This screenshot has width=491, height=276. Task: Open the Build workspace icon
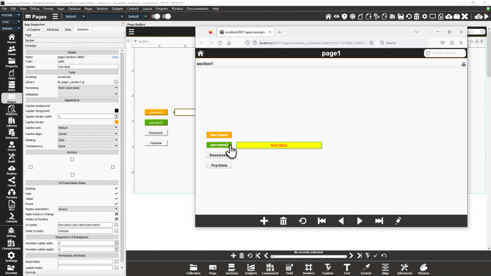[x=12, y=158]
